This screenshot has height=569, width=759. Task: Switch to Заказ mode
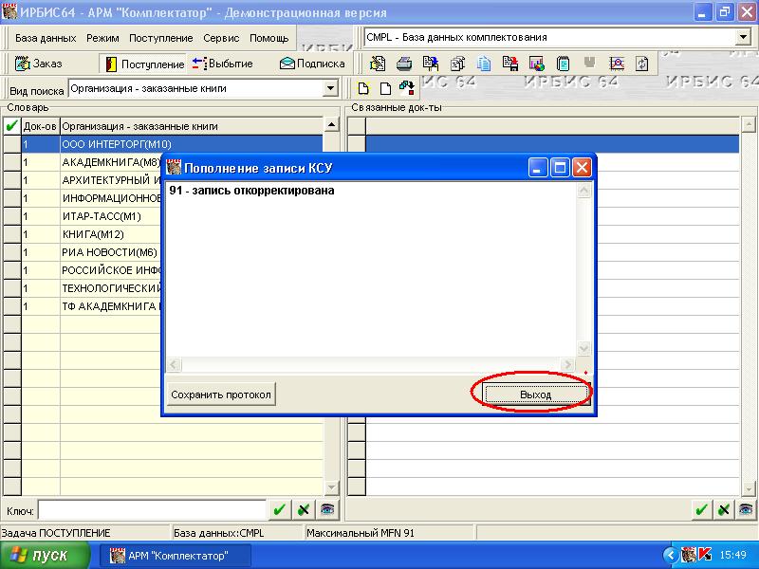click(39, 64)
